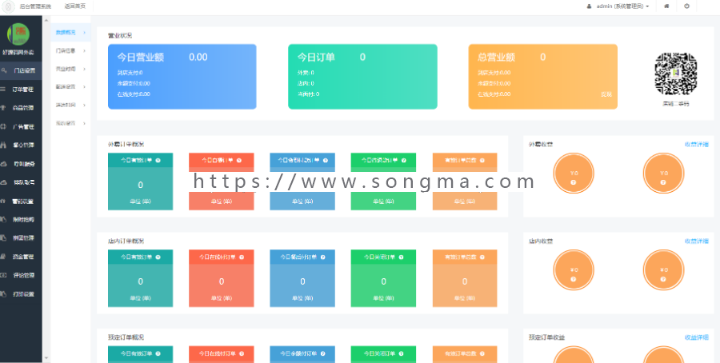Click the 预定订单概况 section heading
Screen dimensions: 720x363
(126, 337)
